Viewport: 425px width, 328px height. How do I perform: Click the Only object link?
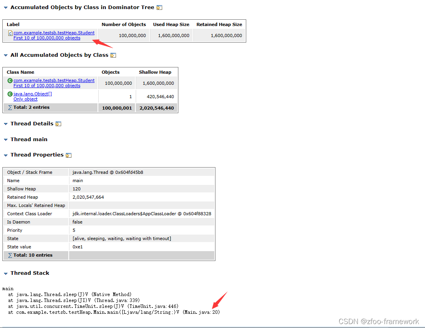click(x=25, y=99)
